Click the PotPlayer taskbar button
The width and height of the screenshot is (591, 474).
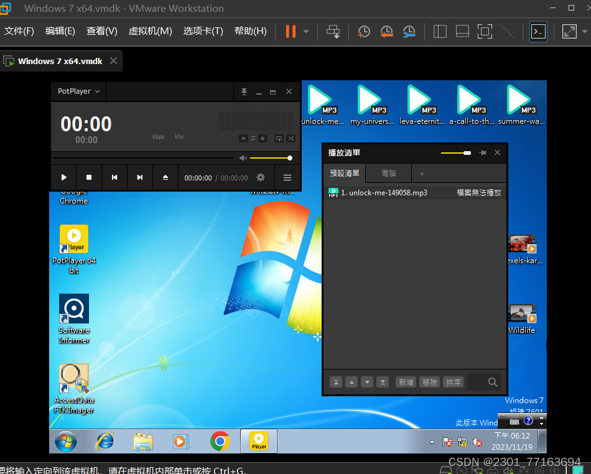(259, 441)
